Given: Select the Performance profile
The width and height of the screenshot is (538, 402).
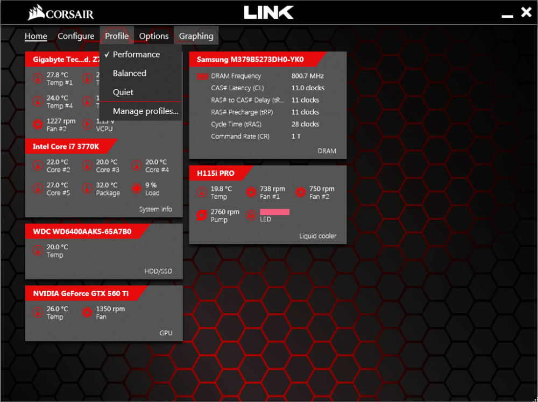Looking at the screenshot, I should tap(140, 54).
